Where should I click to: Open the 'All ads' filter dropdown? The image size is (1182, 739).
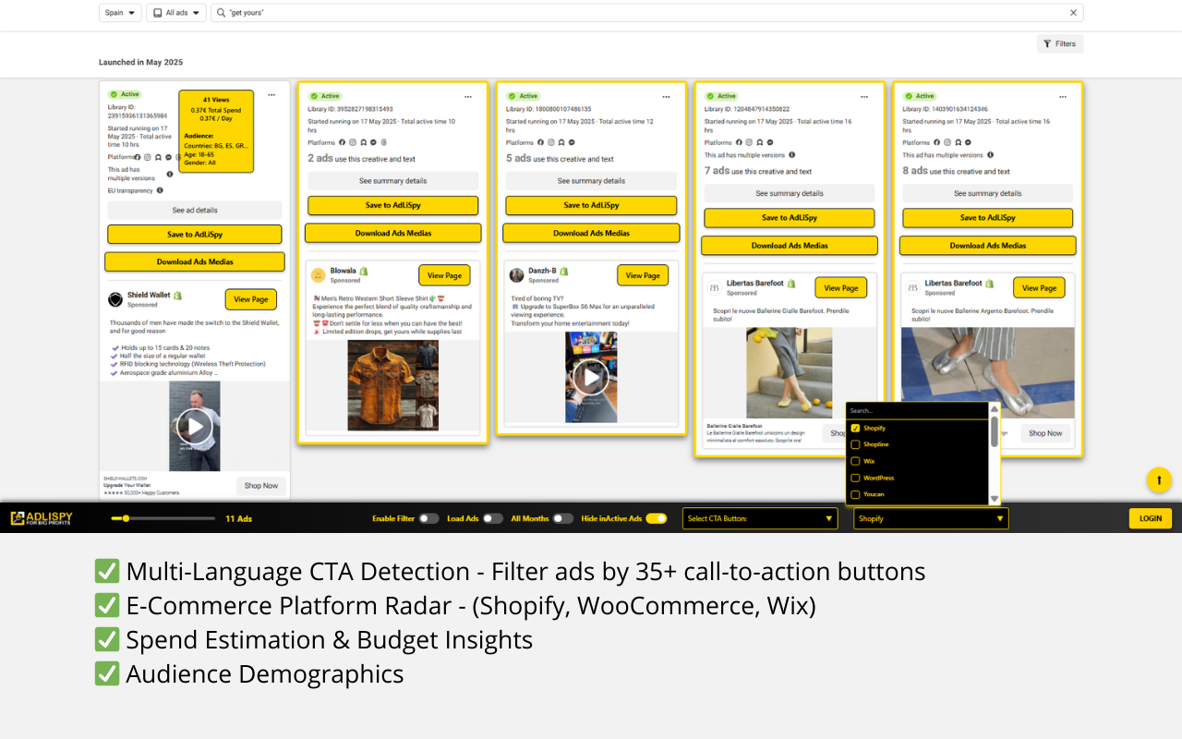pos(175,13)
